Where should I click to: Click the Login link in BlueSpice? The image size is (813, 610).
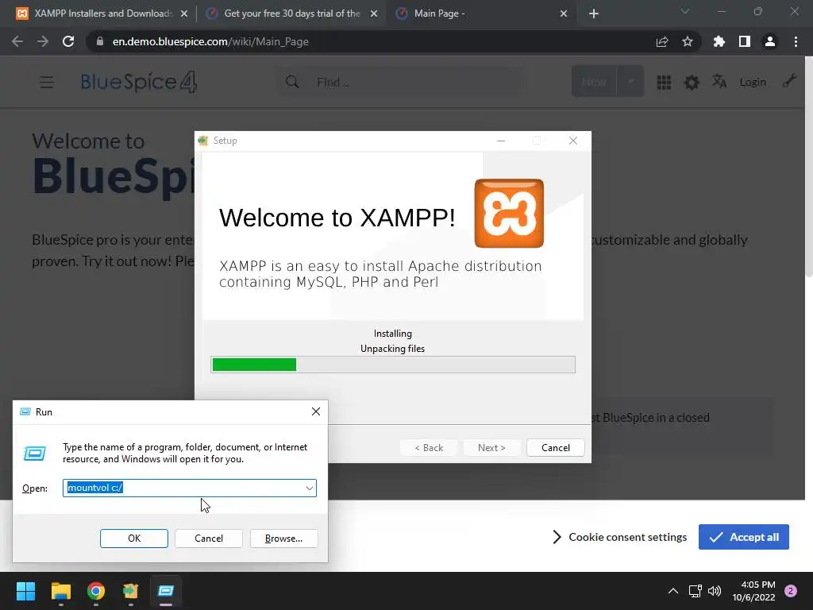753,82
